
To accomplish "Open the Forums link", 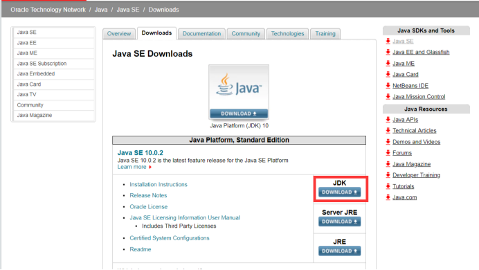I will [402, 153].
